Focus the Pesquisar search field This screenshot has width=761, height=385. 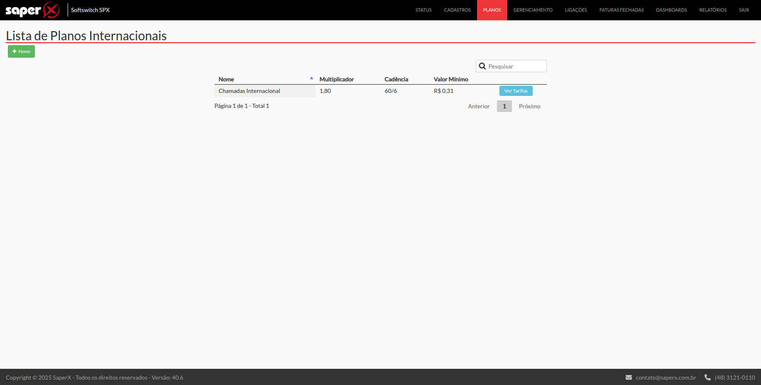(516, 66)
